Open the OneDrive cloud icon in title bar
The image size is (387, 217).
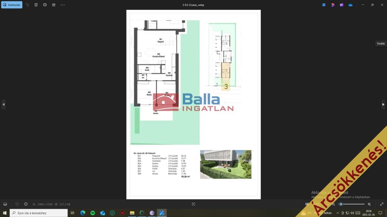pyautogui.click(x=351, y=5)
